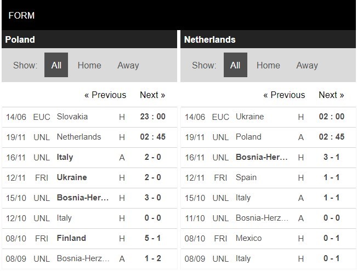This screenshot has height=271, width=357.
Task: Open Poland's 2 - 0 result against Italy
Action: click(x=151, y=157)
